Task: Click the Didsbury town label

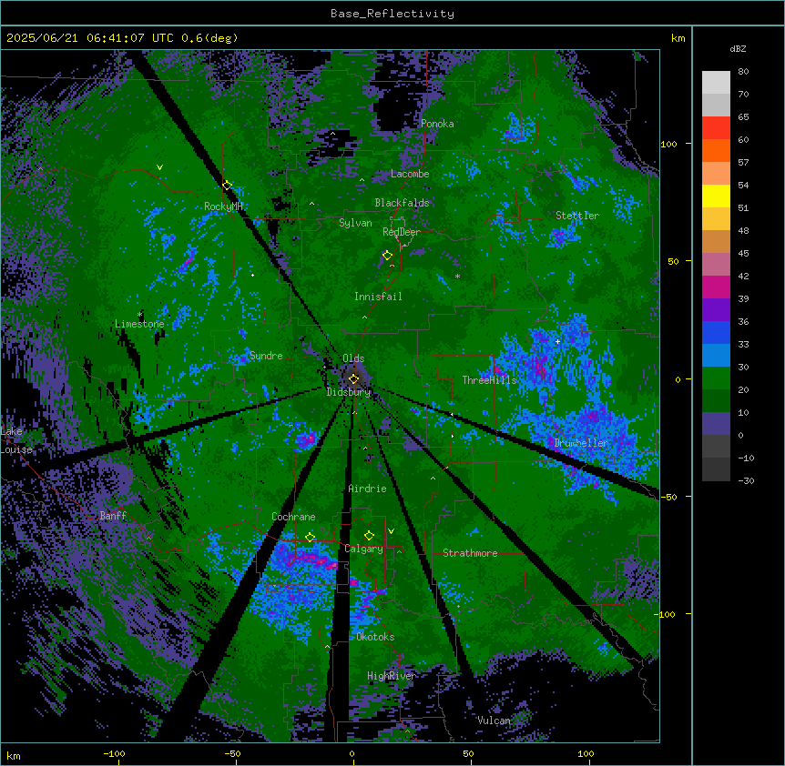Action: (x=349, y=392)
